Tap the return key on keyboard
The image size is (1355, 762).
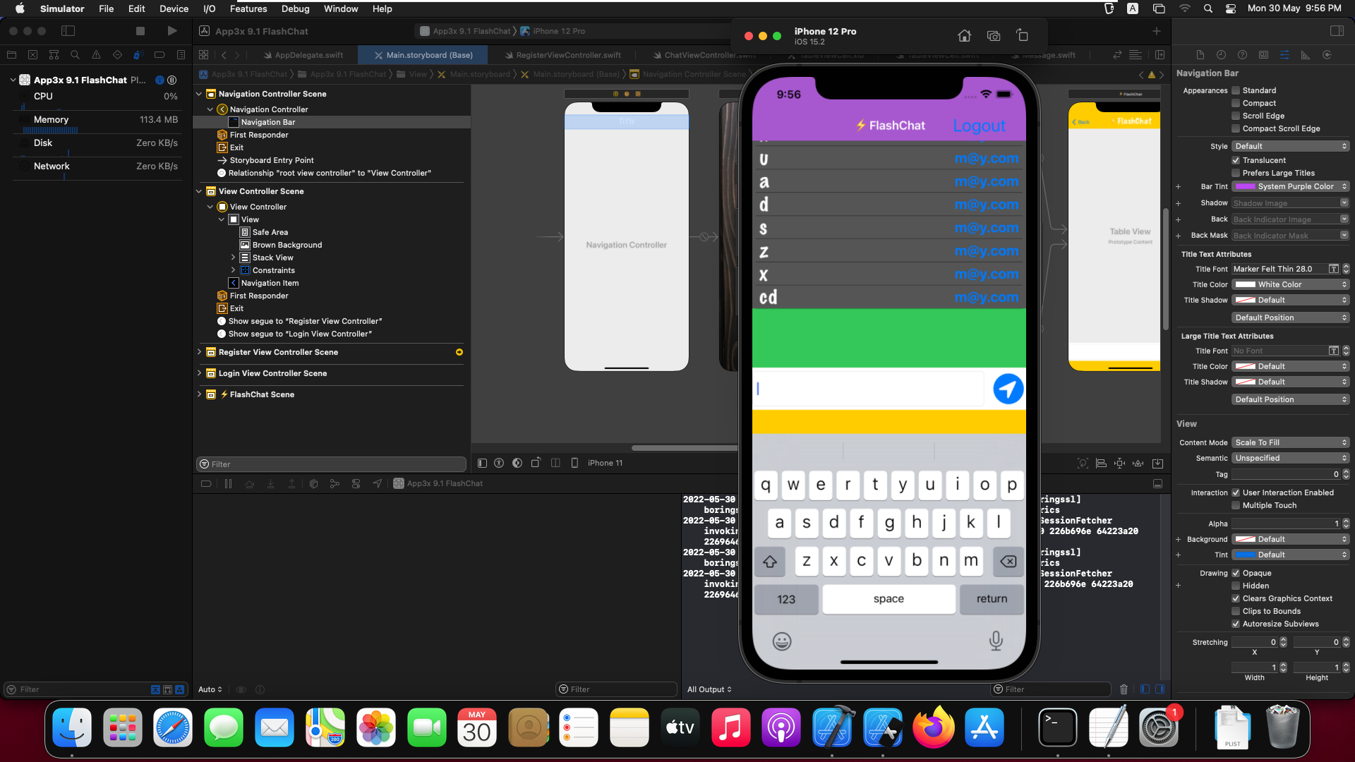[992, 599]
